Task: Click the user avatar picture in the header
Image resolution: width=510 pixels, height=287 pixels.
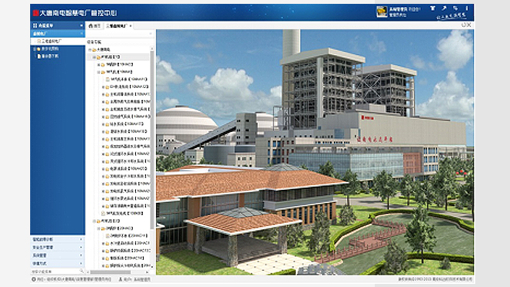Action: pos(382,12)
